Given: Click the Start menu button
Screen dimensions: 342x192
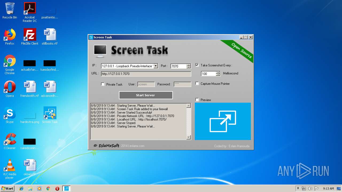Looking at the screenshot, I should tap(7, 189).
